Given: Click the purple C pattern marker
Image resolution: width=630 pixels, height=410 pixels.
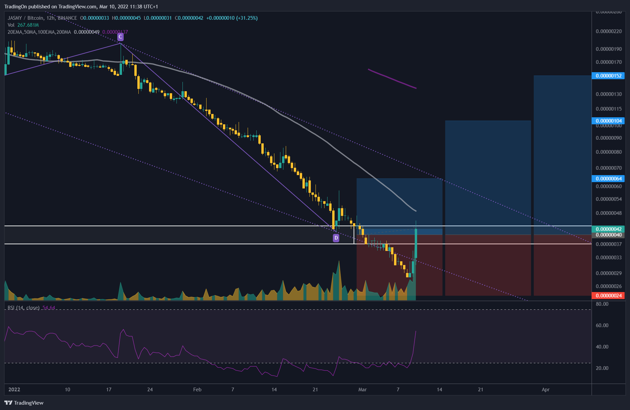Looking at the screenshot, I should tap(120, 37).
